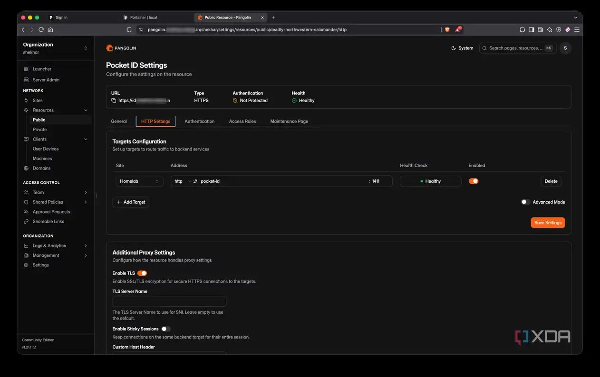This screenshot has height=377, width=600.
Task: Click the pocket-id address field
Action: click(x=283, y=181)
